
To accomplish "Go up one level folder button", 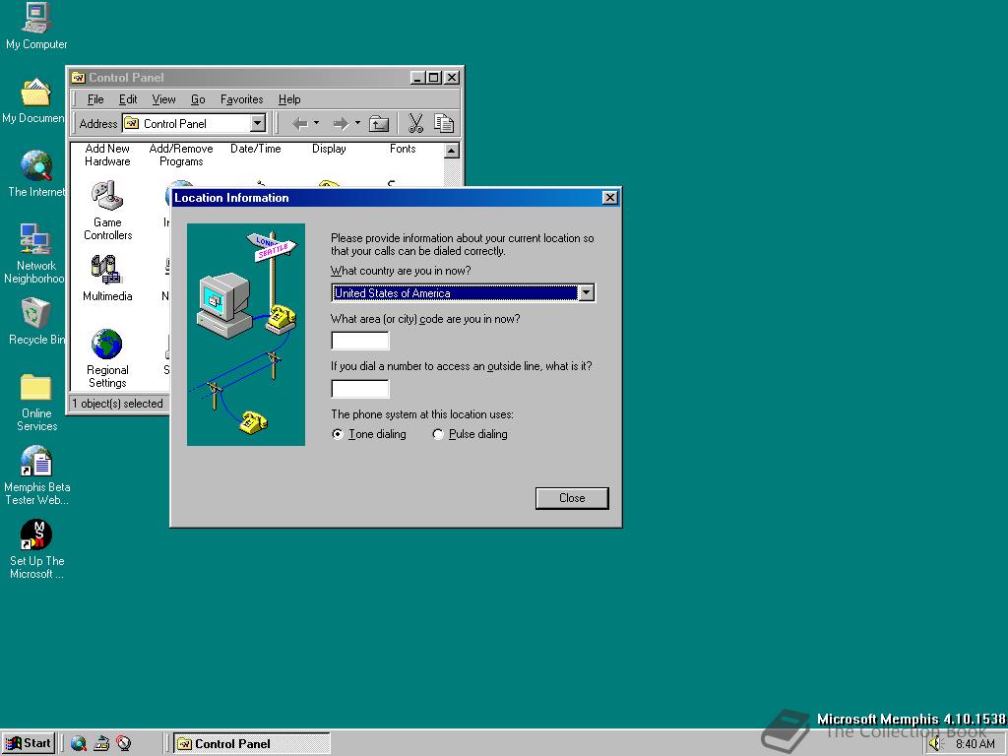I will click(379, 123).
